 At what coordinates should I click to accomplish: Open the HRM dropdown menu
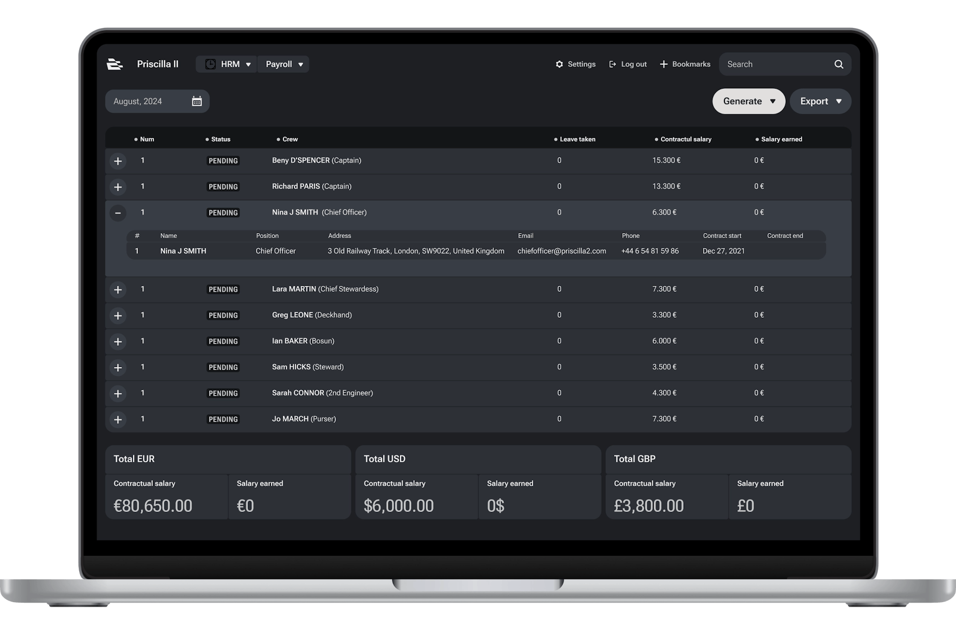pos(234,64)
